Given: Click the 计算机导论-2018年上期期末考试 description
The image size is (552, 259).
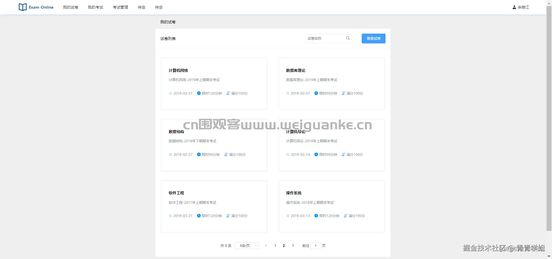Looking at the screenshot, I should click(x=312, y=141).
